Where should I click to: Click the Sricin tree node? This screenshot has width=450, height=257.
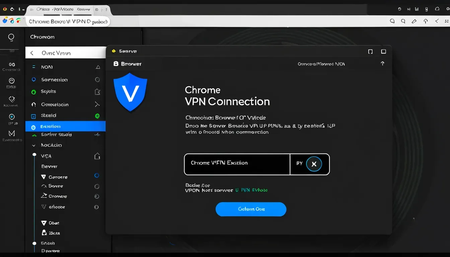tap(34, 243)
